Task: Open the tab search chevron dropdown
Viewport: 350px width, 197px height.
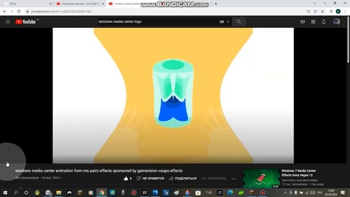Action: pos(315,3)
